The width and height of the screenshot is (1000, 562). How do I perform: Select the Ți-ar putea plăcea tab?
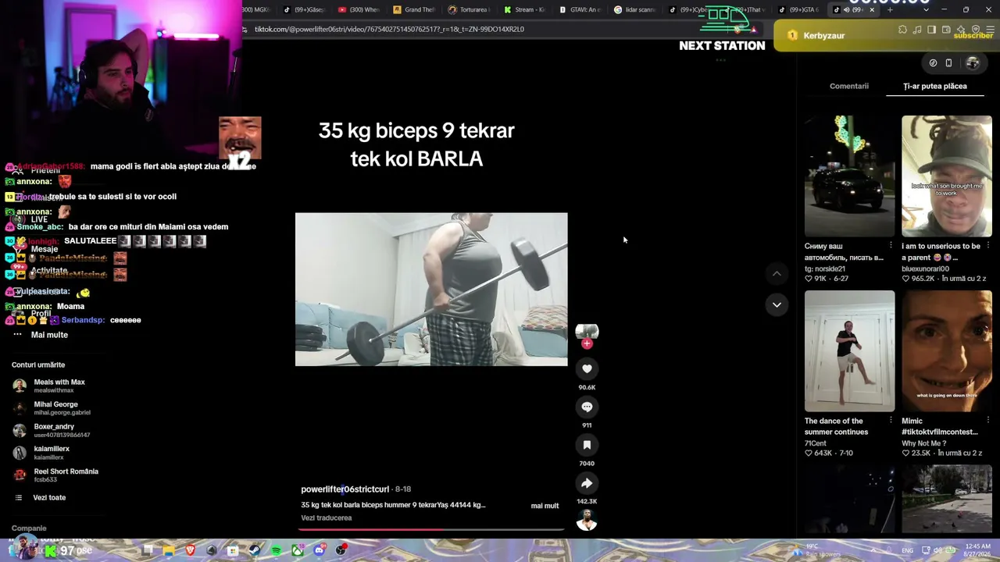click(x=935, y=86)
